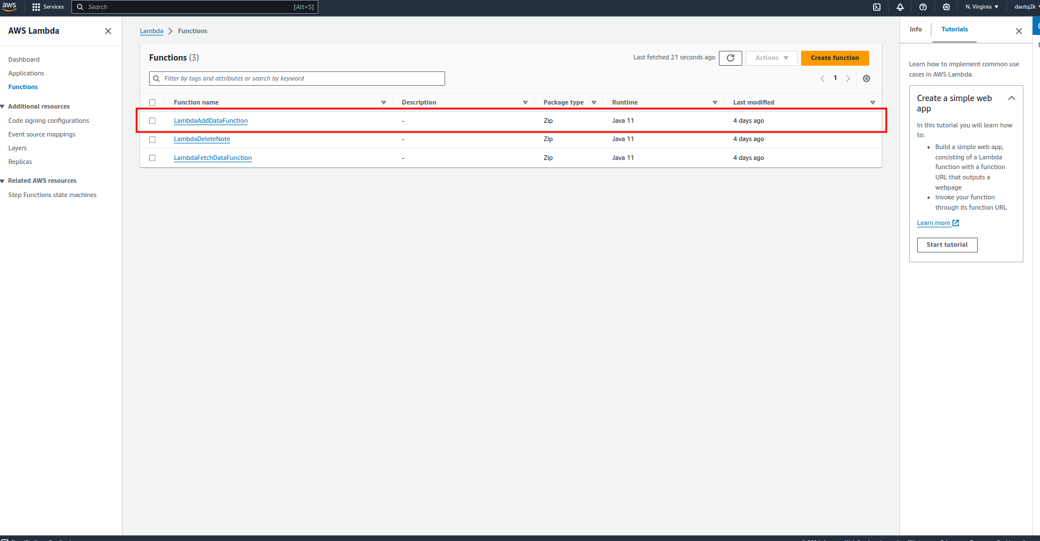Viewport: 1040px width, 541px height.
Task: Focus the filter by tags search field
Action: [x=297, y=78]
